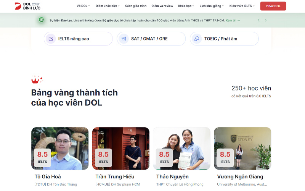The width and height of the screenshot is (305, 191).
Task: Select the IELTS nâng cao course
Action: click(78, 39)
